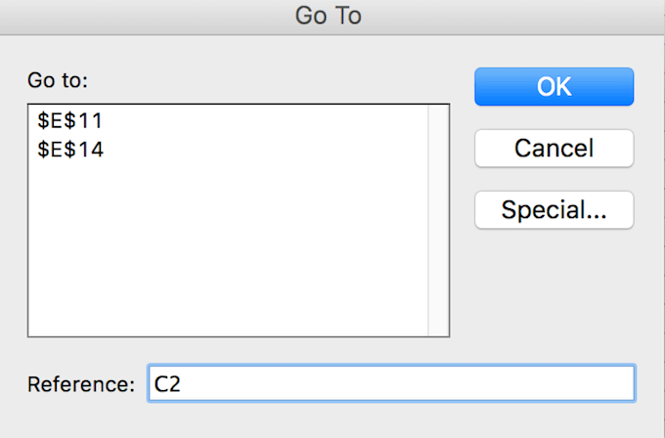
Task: Highlight the first recent reference $E$11
Action: [67, 122]
